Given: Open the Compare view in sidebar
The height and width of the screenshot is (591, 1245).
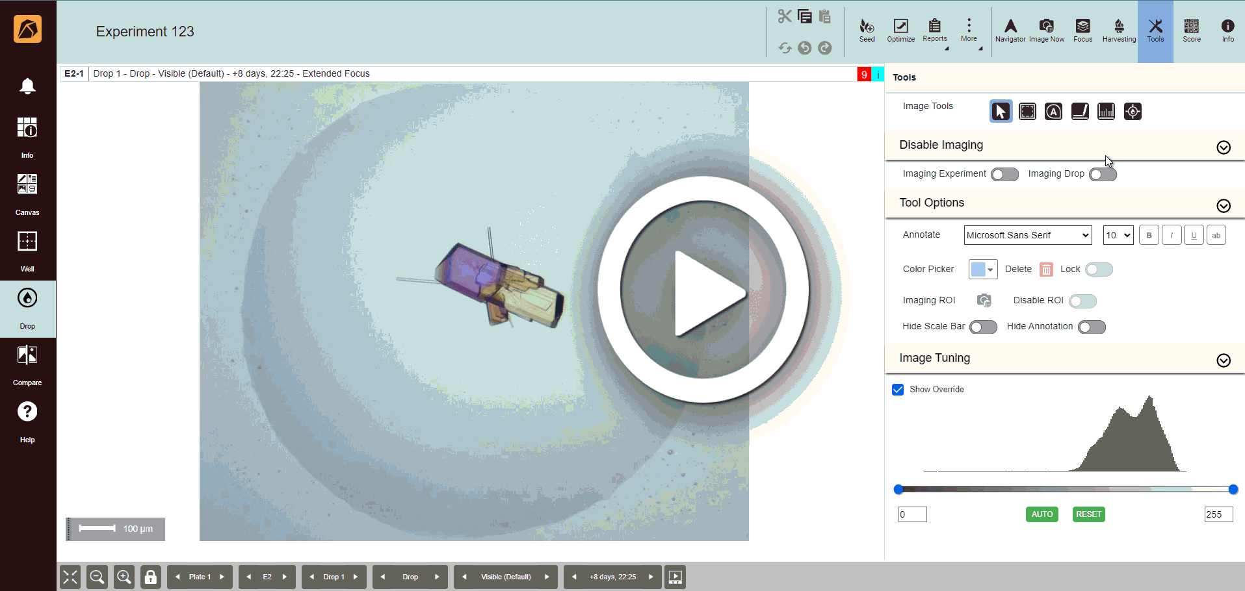Looking at the screenshot, I should 27,364.
